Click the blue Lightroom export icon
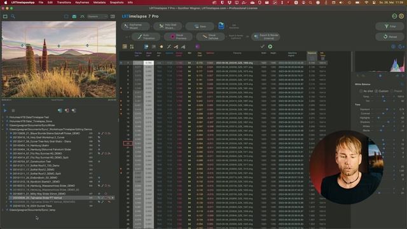This screenshot has height=229, width=407. tap(221, 26)
